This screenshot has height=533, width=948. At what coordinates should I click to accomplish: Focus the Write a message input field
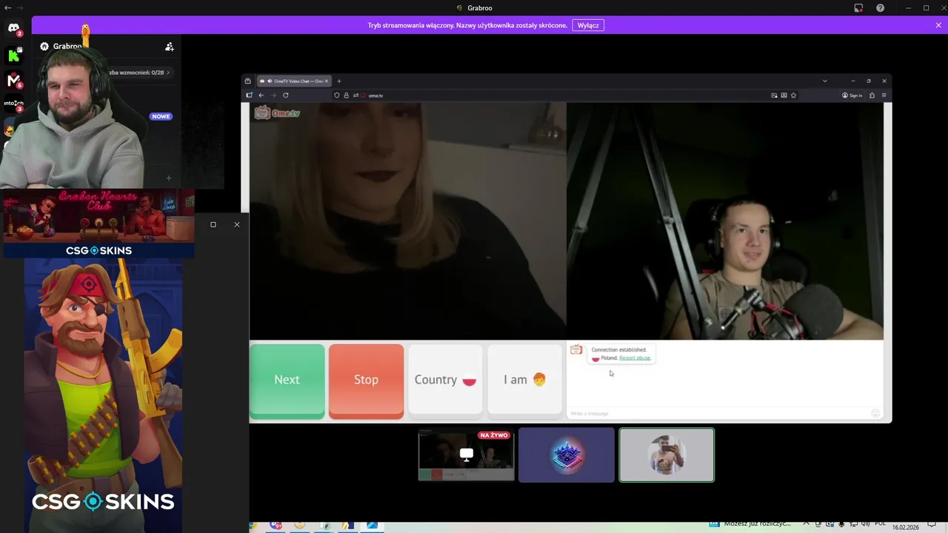717,413
